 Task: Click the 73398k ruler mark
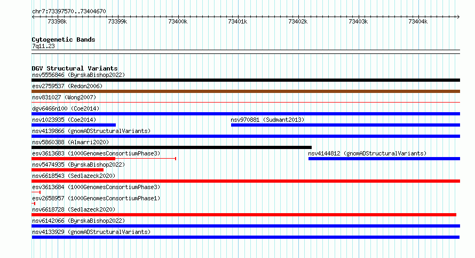click(57, 21)
